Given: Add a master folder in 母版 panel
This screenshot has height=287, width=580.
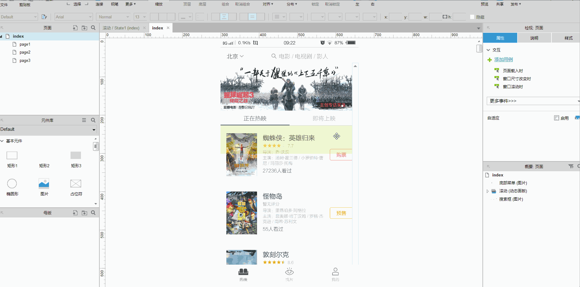Looking at the screenshot, I should [x=84, y=213].
